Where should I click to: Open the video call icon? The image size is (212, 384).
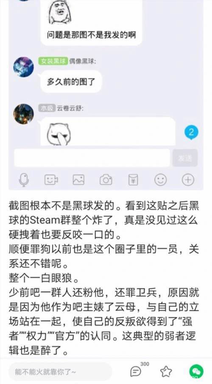pyautogui.click(x=51, y=180)
